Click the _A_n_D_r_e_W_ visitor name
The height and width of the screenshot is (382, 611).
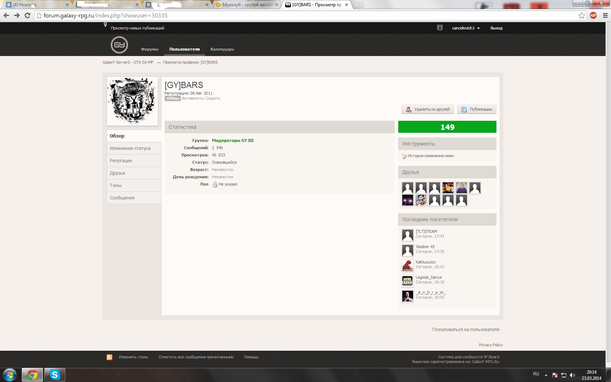pyautogui.click(x=431, y=293)
